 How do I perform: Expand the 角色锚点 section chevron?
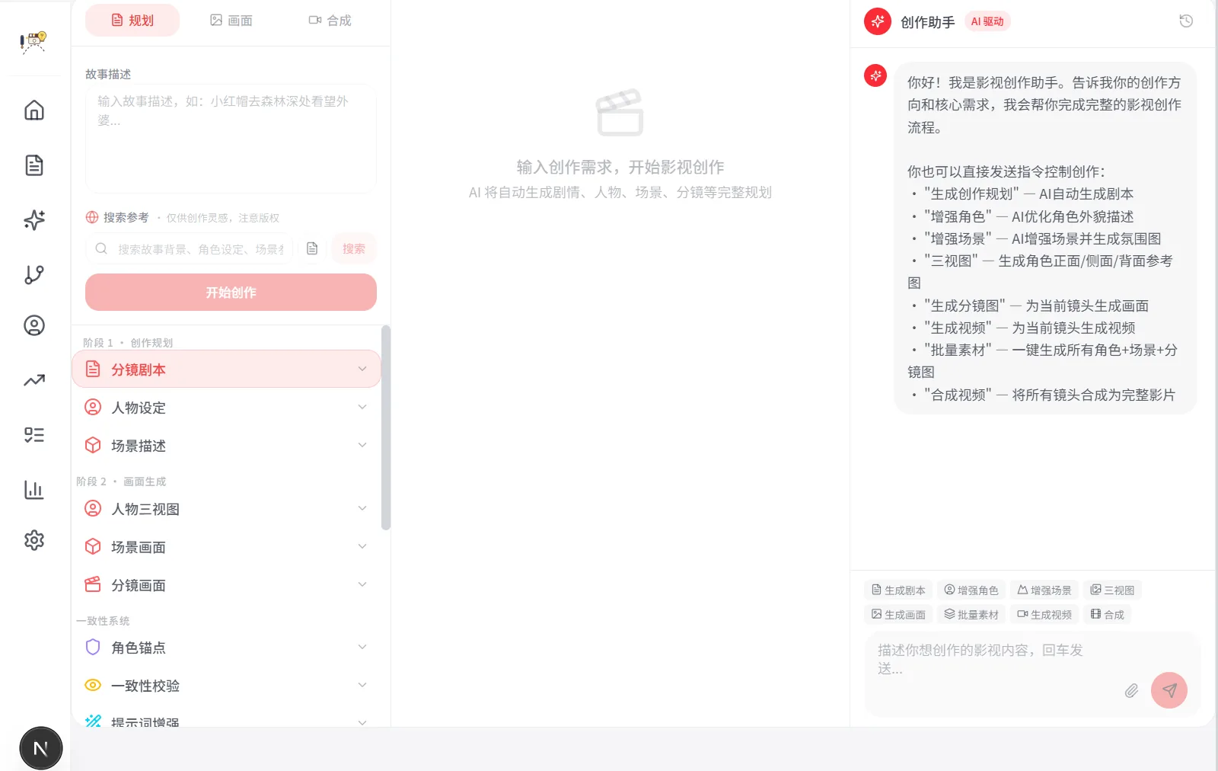click(362, 647)
